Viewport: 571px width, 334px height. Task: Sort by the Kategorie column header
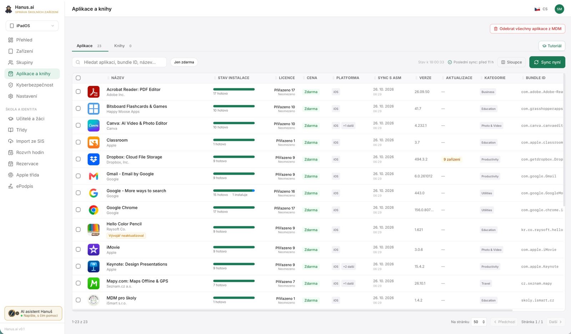[495, 78]
